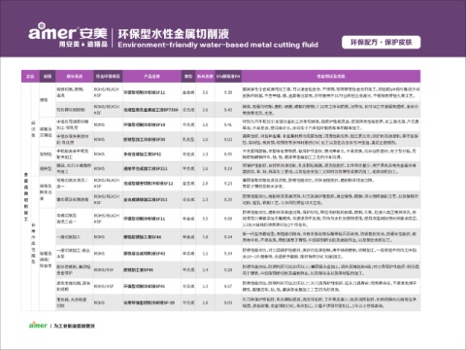The height and width of the screenshot is (350, 466).
Task: Click the white amer 安美 logo in header
Action: point(68,31)
